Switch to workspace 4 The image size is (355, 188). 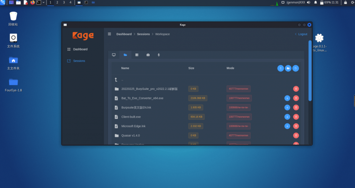coord(70,2)
